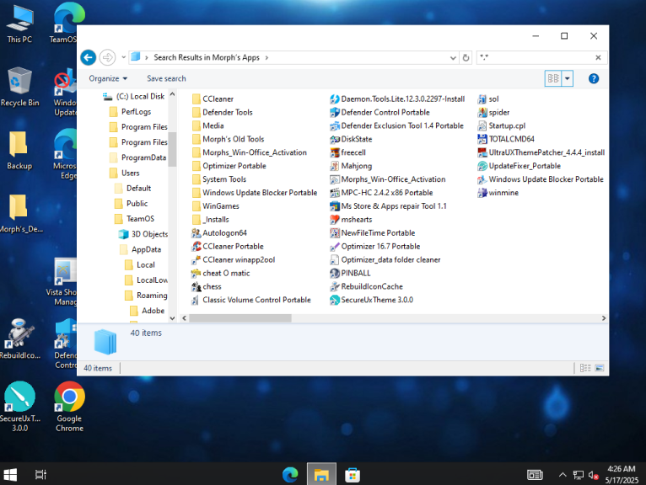Select Ms Store & Apps repair Tool
The height and width of the screenshot is (485, 646).
click(388, 206)
